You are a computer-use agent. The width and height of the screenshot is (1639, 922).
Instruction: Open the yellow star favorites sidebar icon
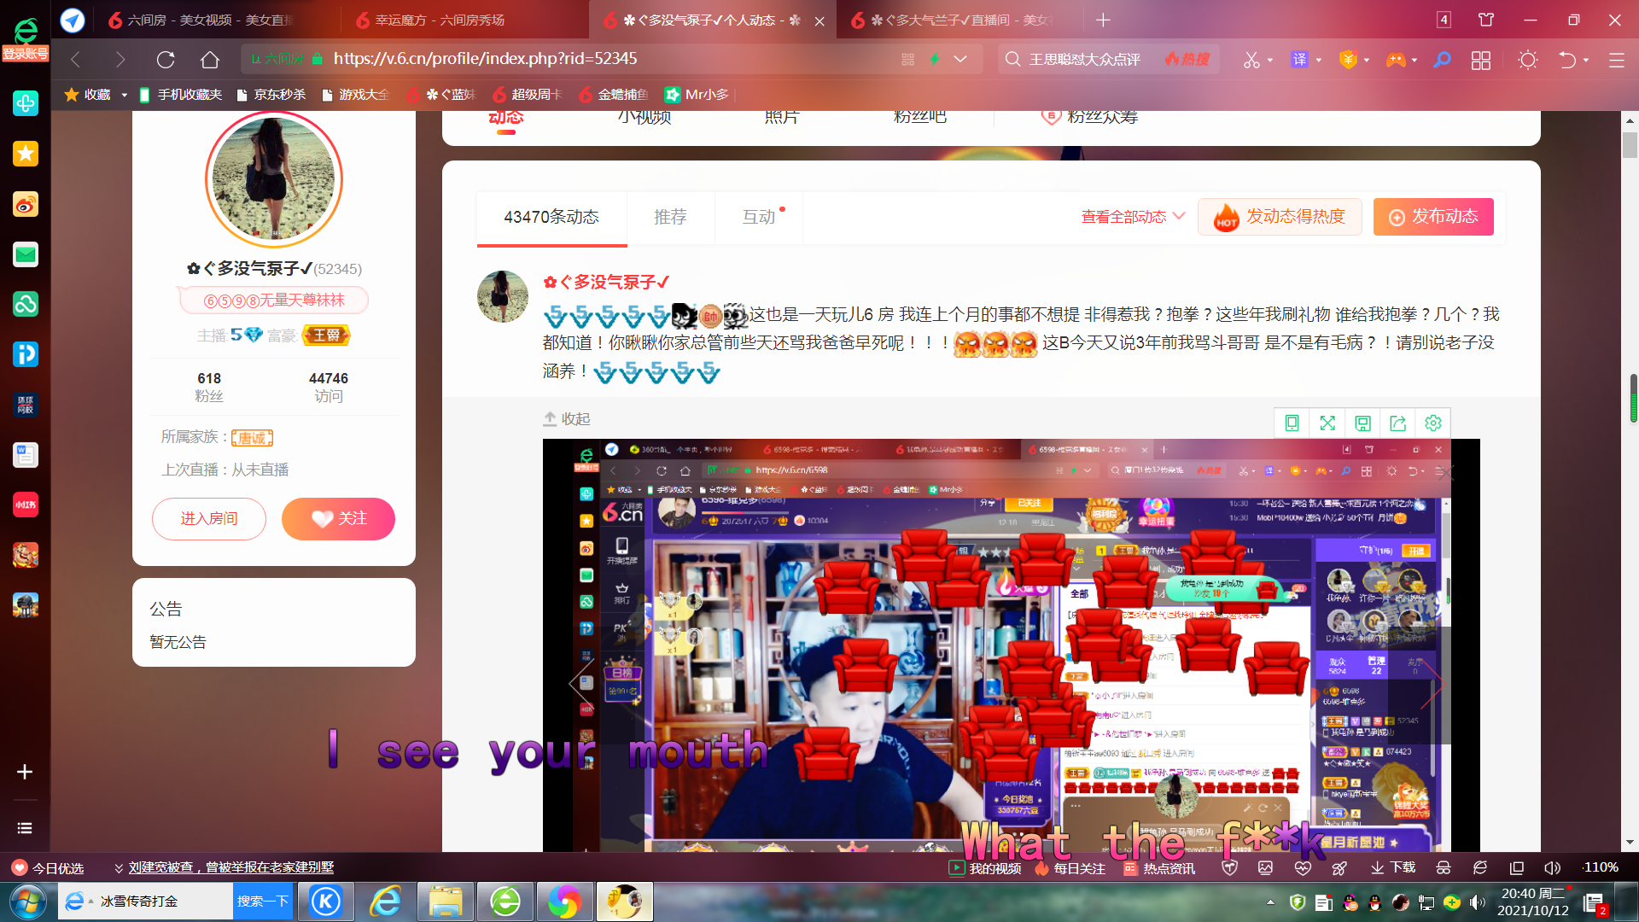[x=26, y=154]
